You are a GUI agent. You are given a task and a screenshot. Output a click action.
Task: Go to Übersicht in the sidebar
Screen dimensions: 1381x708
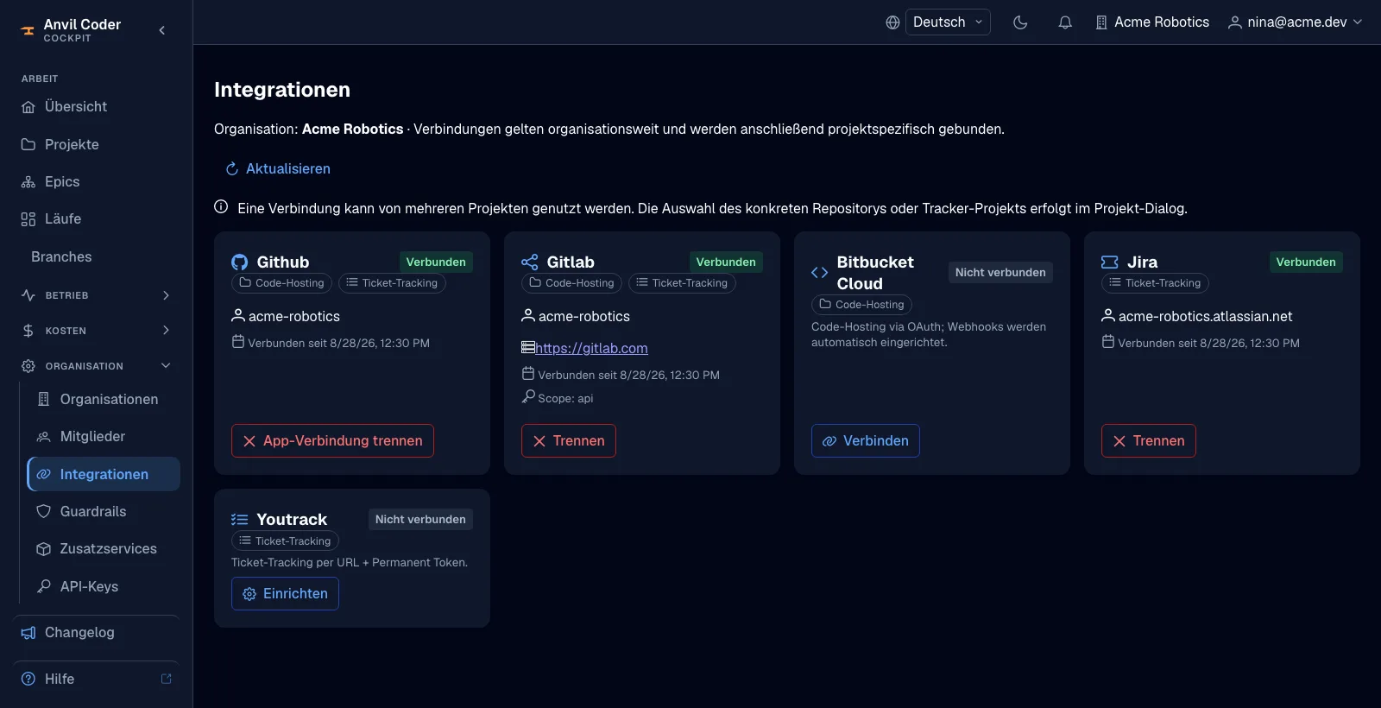click(97, 107)
